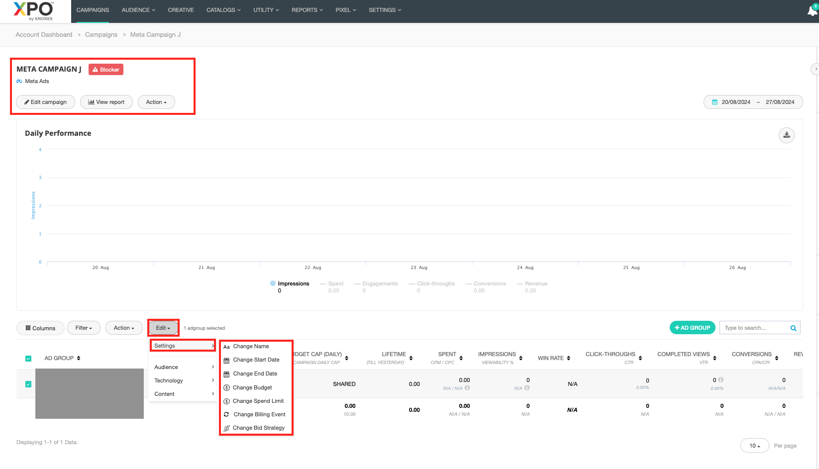This screenshot has height=469, width=819.
Task: Click the green Ad Group add button
Action: click(692, 328)
